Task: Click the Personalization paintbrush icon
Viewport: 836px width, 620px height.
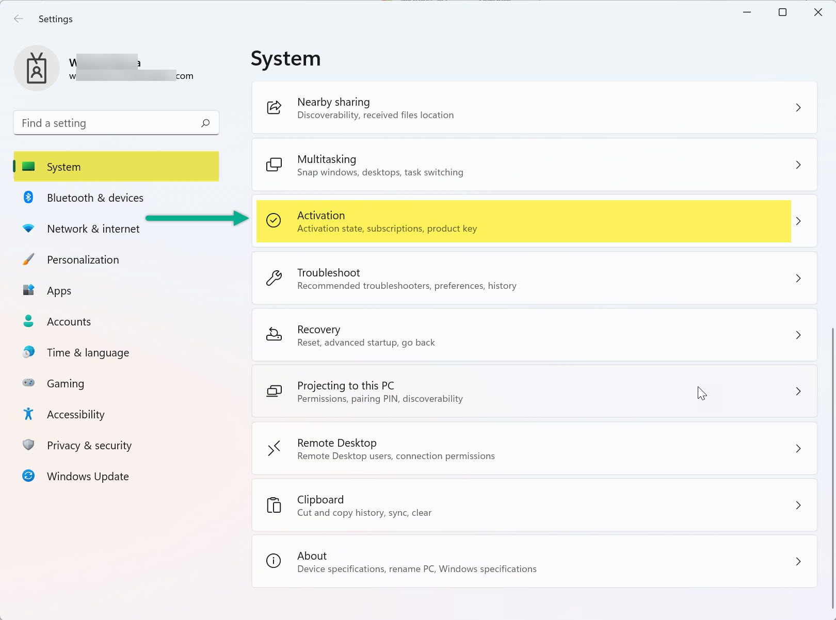Action: 28,259
